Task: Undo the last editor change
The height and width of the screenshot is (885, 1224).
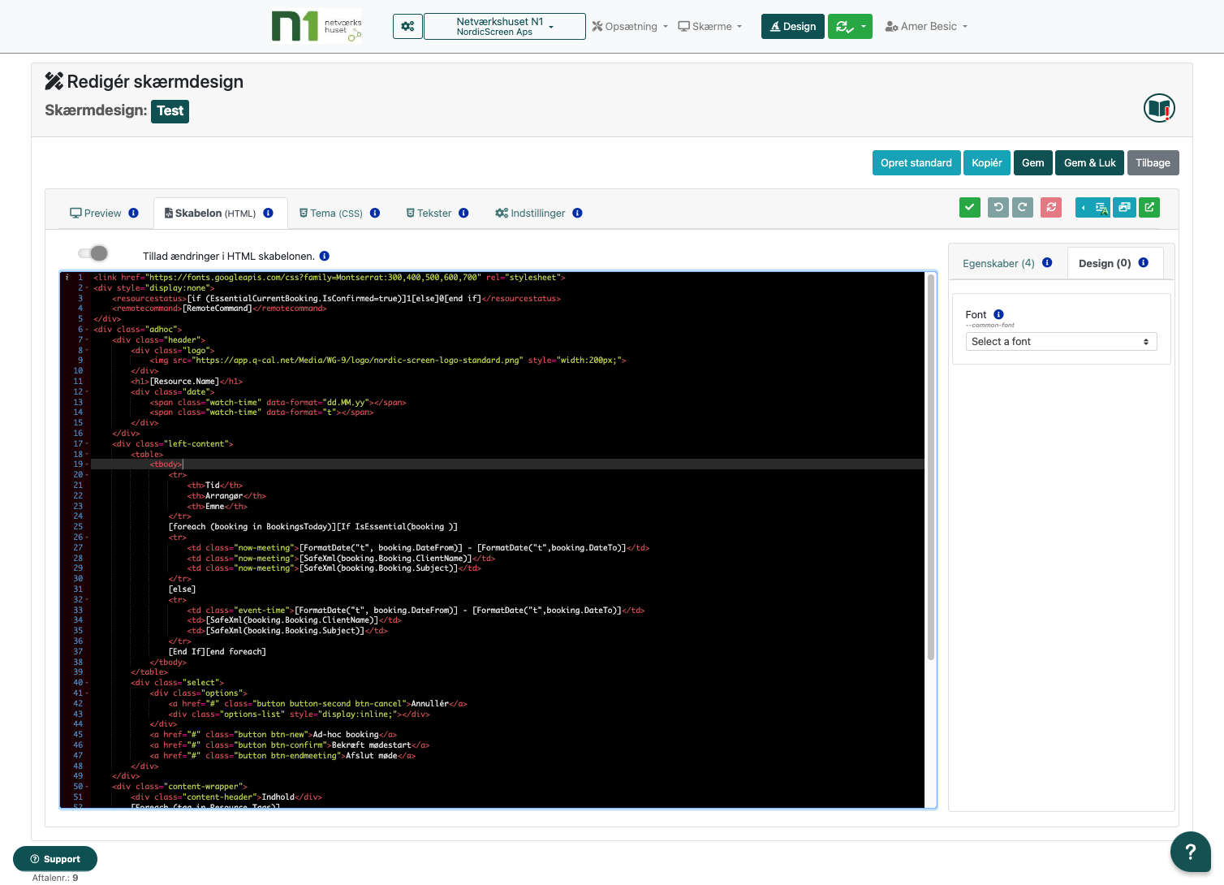Action: point(998,207)
